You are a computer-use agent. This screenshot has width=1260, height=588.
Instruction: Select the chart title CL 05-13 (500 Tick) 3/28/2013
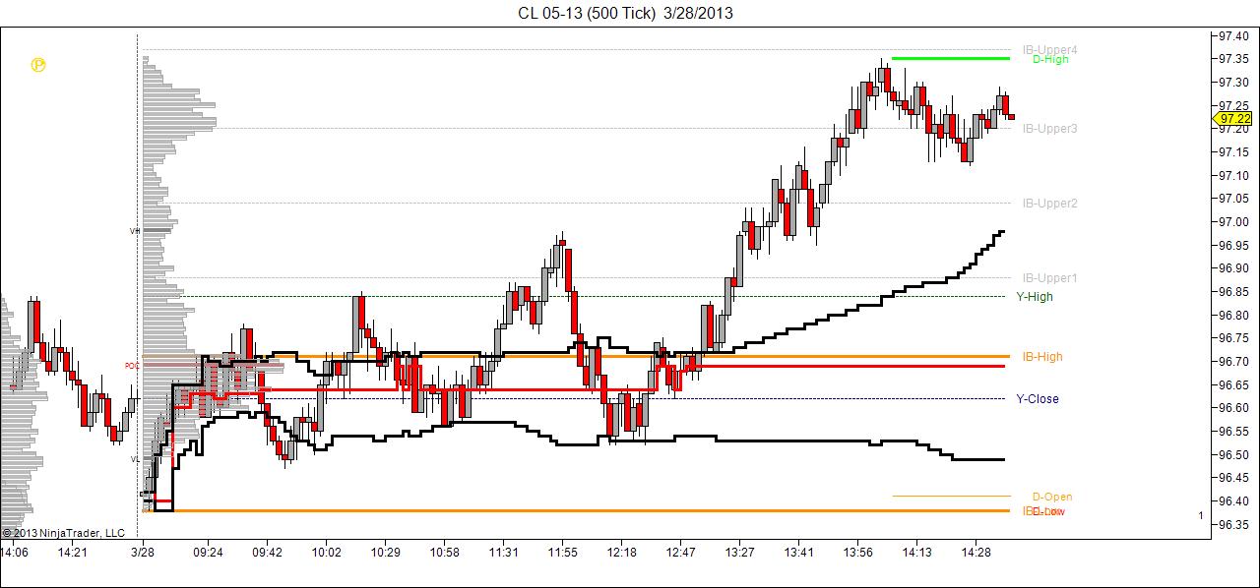[625, 13]
